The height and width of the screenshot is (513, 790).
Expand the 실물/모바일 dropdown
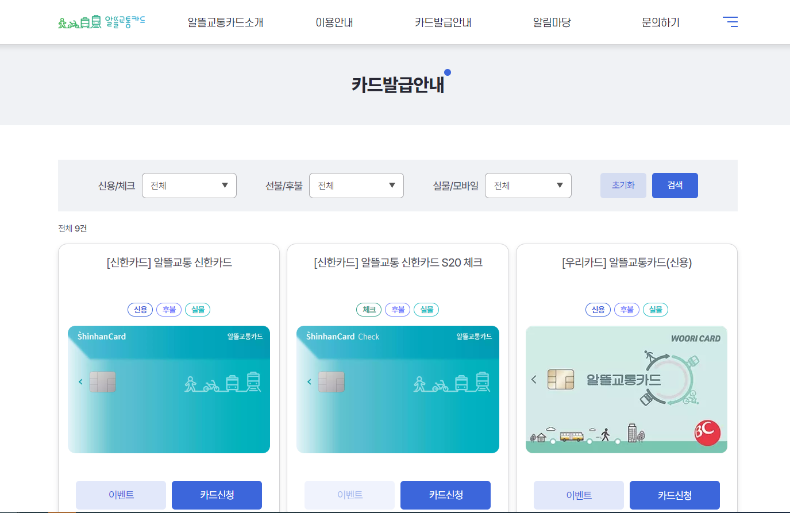(x=528, y=186)
